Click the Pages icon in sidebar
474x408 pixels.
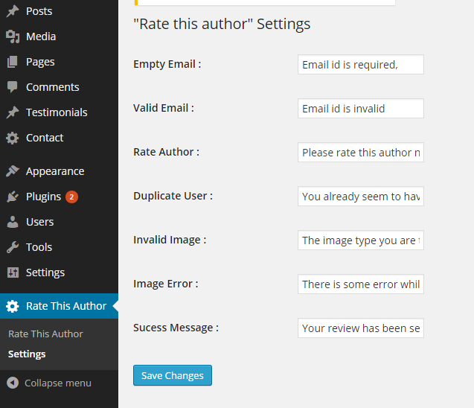(13, 62)
